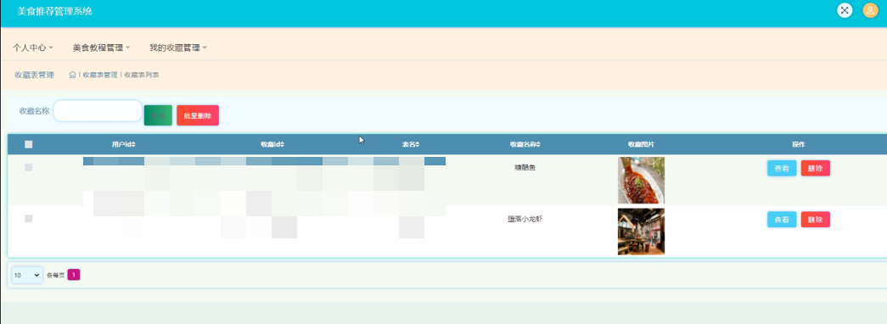Click the 收藏表管理 breadcrumb link
887x324 pixels.
coord(99,75)
